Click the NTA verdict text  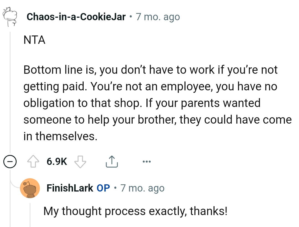click(34, 40)
